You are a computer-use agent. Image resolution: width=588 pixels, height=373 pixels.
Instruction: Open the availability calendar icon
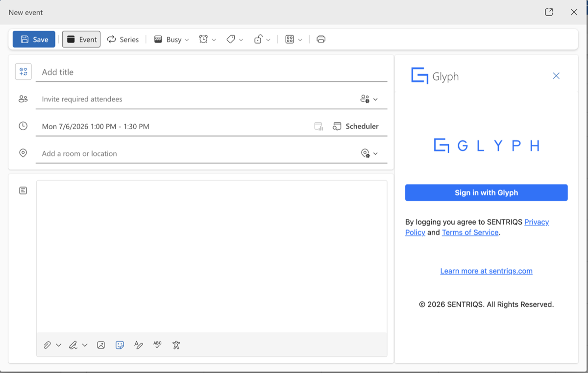318,126
